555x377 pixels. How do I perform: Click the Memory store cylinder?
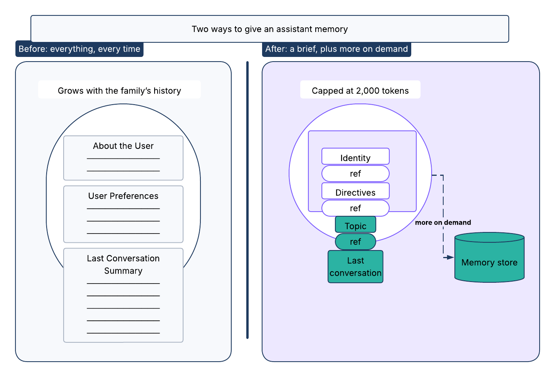[x=489, y=257]
